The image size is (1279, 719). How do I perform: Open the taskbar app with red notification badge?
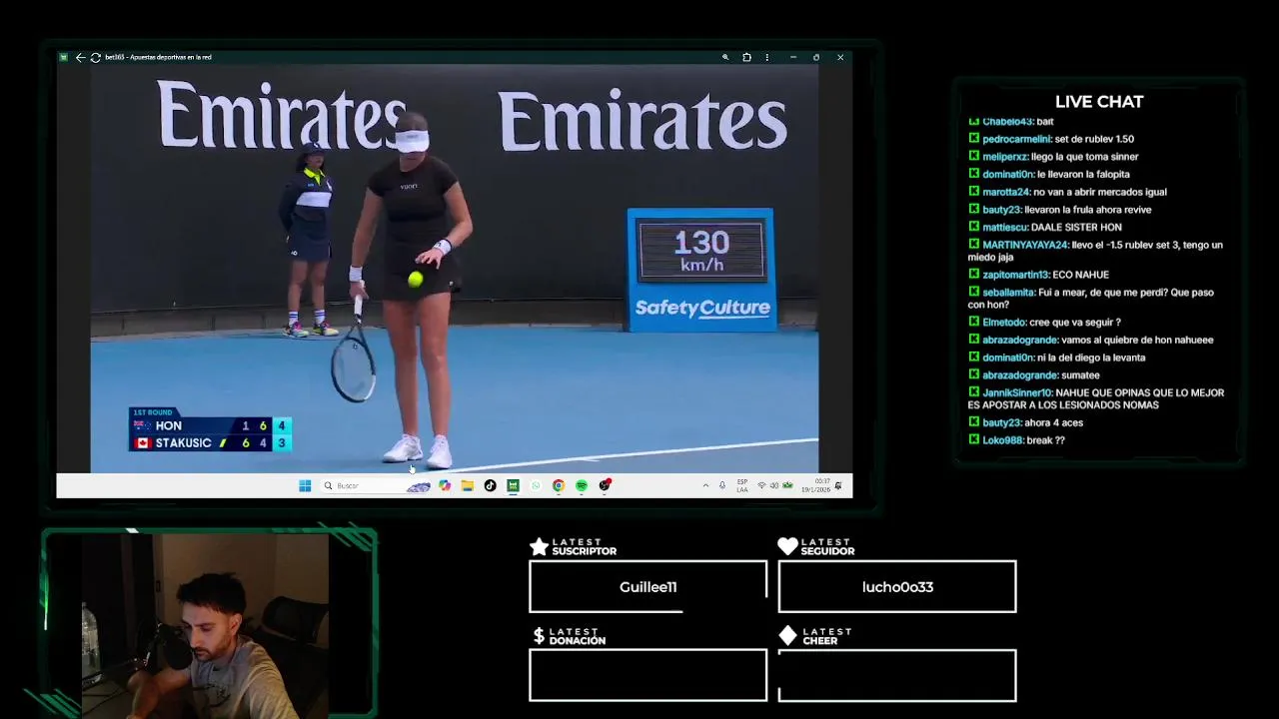[x=605, y=485]
